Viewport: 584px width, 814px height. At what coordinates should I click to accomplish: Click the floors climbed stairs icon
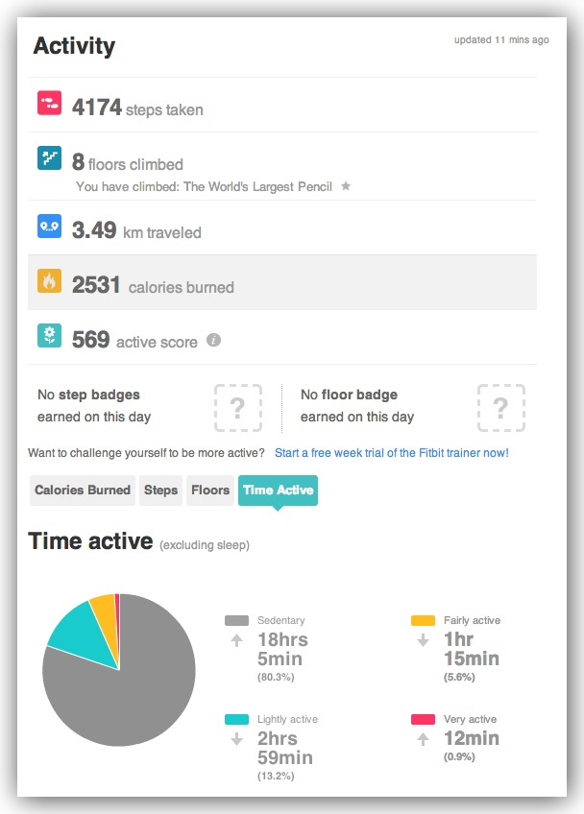(x=49, y=158)
